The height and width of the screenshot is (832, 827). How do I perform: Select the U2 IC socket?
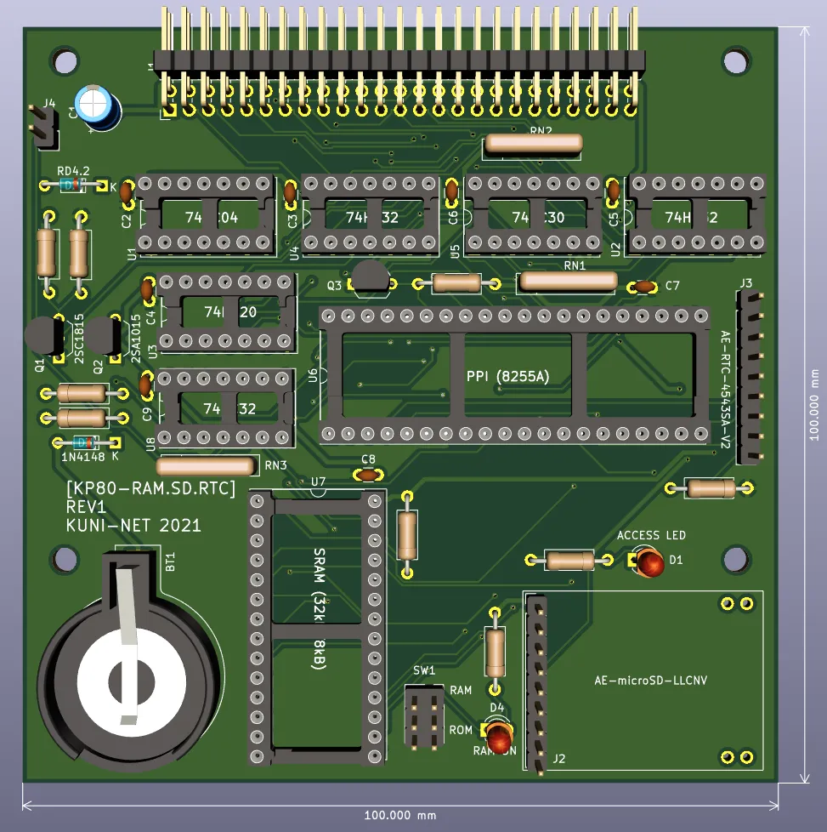(x=697, y=214)
